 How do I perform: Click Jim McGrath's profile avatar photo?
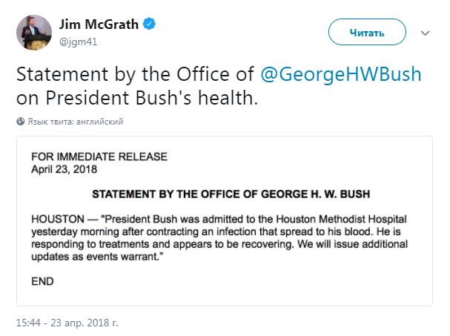coord(34,33)
